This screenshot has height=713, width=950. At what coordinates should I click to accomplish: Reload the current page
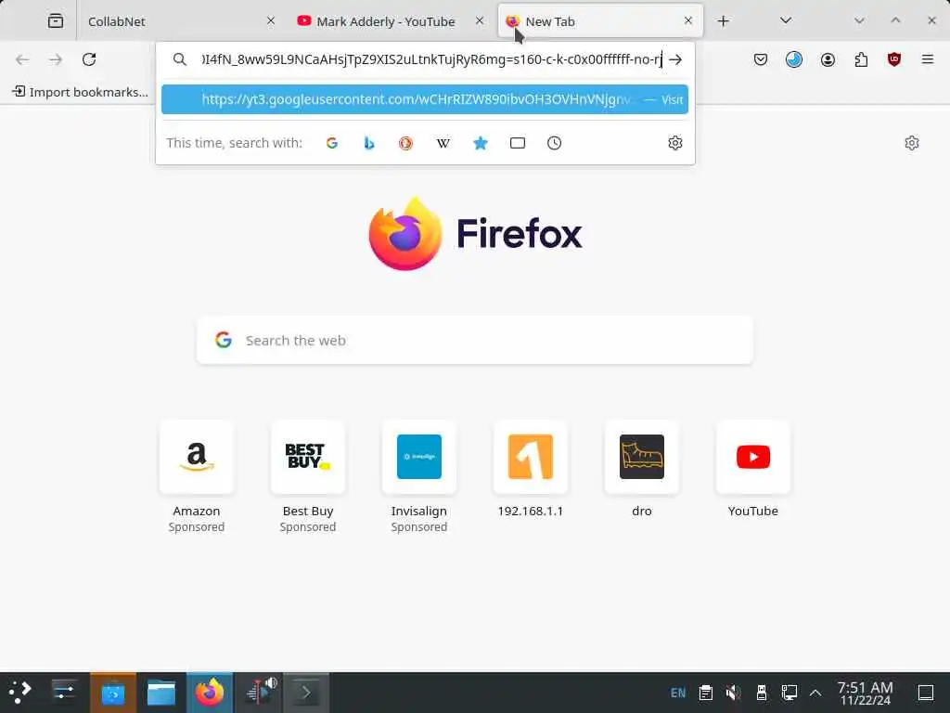pyautogui.click(x=89, y=59)
